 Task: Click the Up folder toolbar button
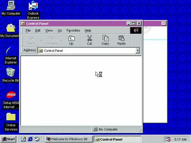point(71,41)
